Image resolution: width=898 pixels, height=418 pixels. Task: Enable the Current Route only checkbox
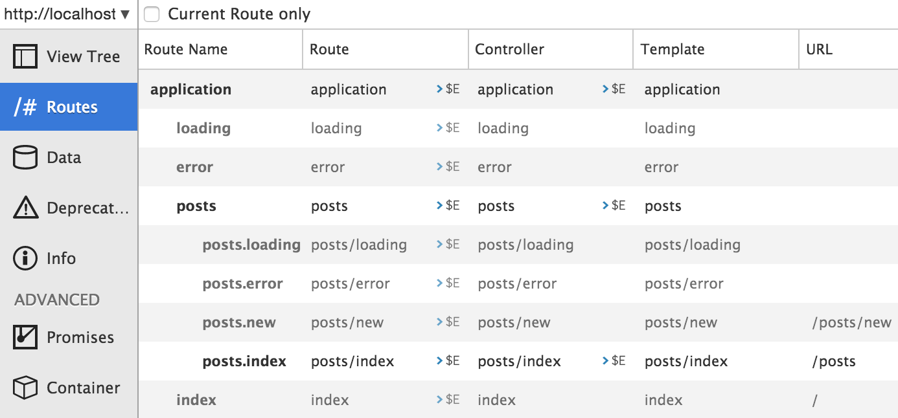click(x=152, y=14)
